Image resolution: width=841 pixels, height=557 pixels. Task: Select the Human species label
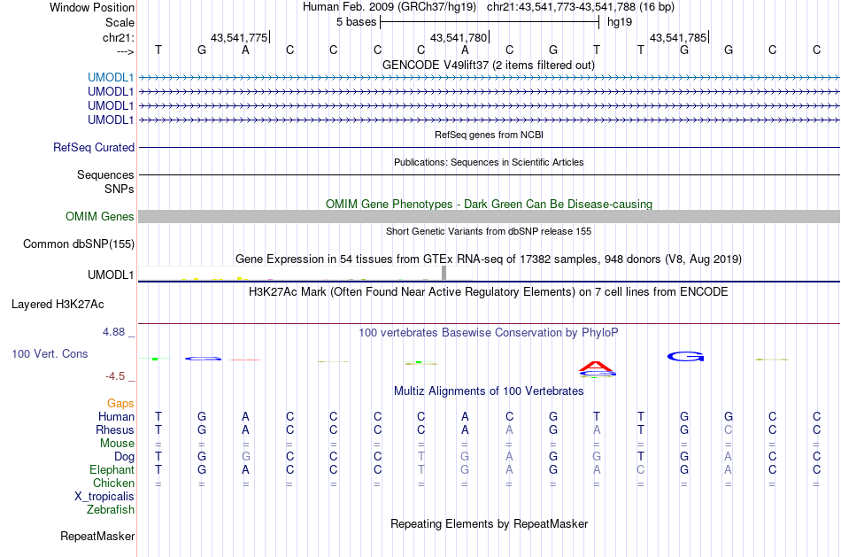click(x=116, y=416)
